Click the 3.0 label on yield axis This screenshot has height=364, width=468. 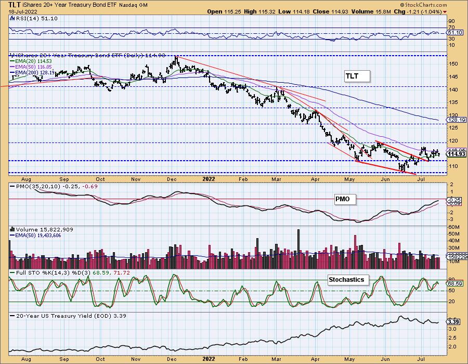click(453, 329)
